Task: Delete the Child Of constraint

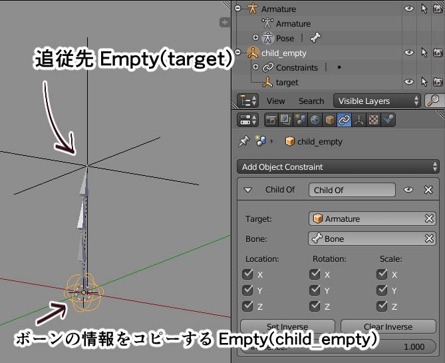Action: (428, 190)
